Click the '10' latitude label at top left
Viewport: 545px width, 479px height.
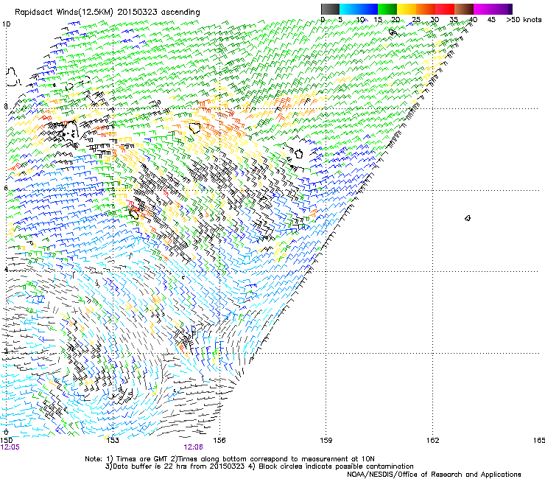tap(6, 24)
